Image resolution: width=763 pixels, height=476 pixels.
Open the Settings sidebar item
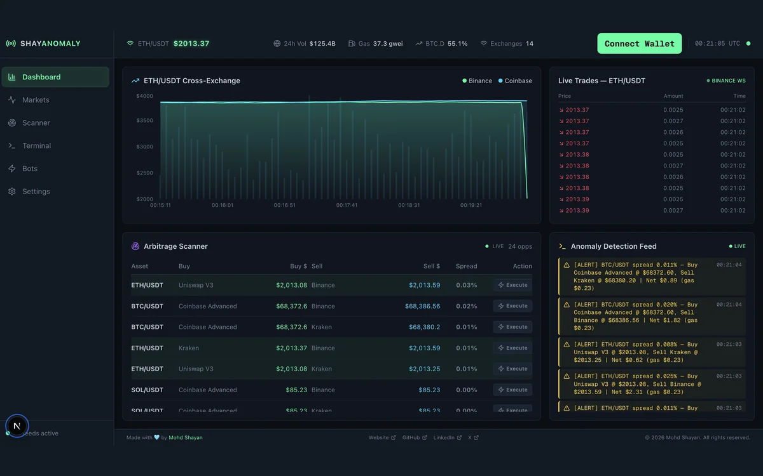pyautogui.click(x=55, y=191)
